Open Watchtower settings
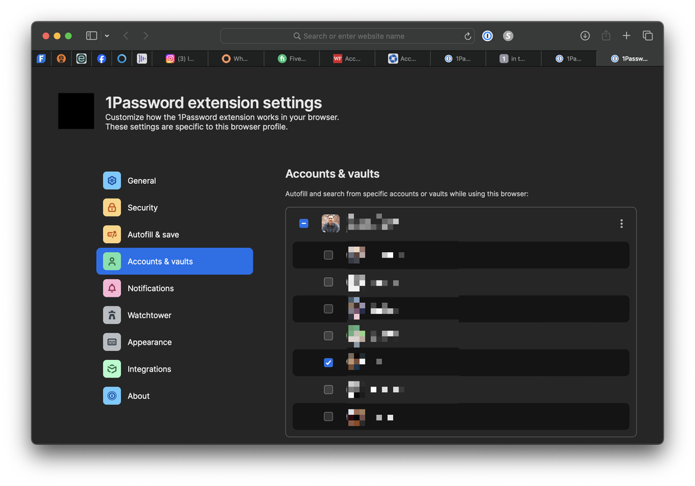The width and height of the screenshot is (695, 486). pos(175,315)
